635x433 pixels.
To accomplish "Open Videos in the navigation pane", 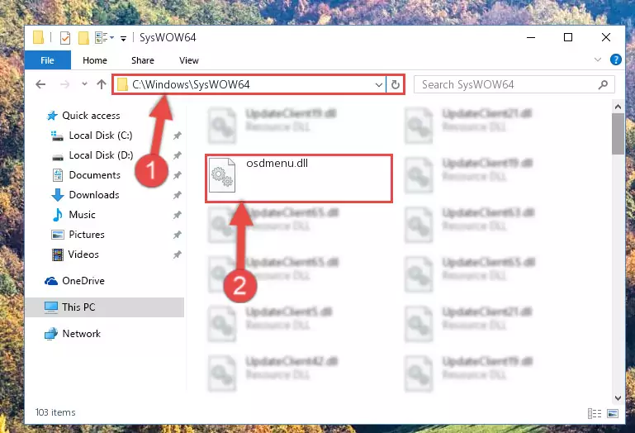I will pyautogui.click(x=83, y=255).
